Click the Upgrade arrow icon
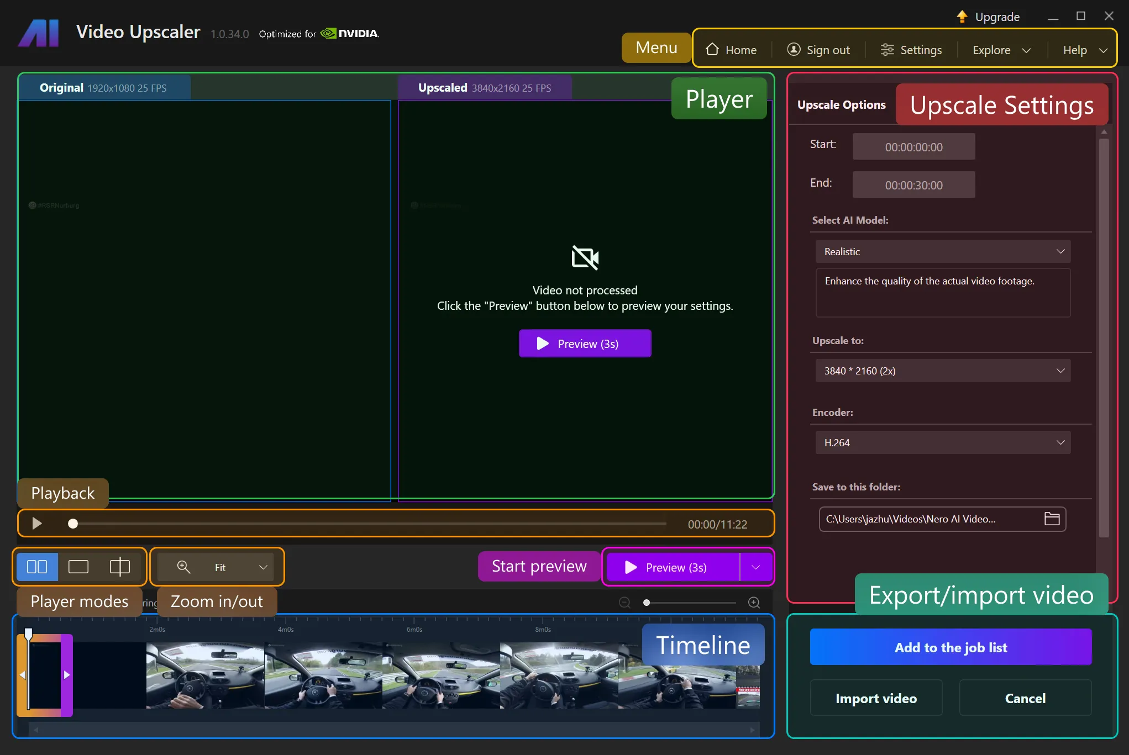1129x755 pixels. 962,17
